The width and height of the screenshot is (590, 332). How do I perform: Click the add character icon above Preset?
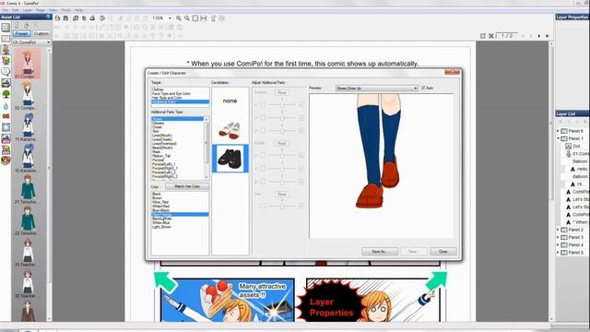(x=17, y=25)
